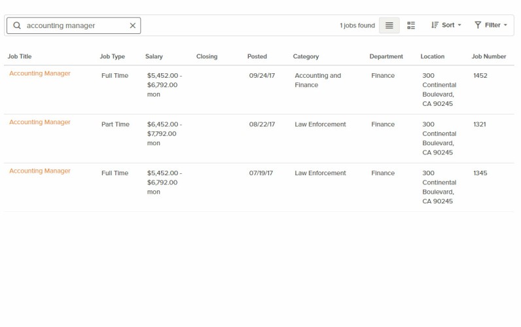
Task: Click the Job Number column header
Action: tap(489, 56)
